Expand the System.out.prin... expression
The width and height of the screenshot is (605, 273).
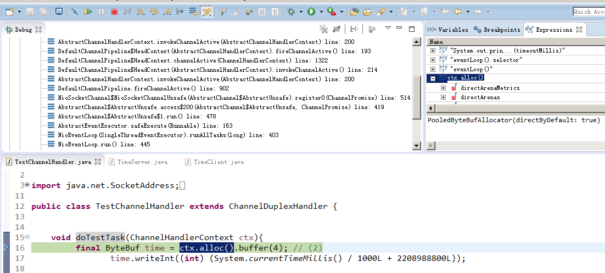pos(433,50)
